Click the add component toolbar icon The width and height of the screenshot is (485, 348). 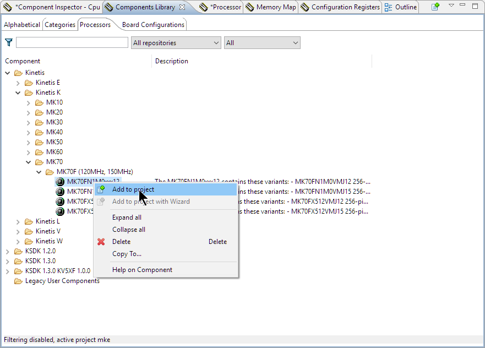[435, 7]
